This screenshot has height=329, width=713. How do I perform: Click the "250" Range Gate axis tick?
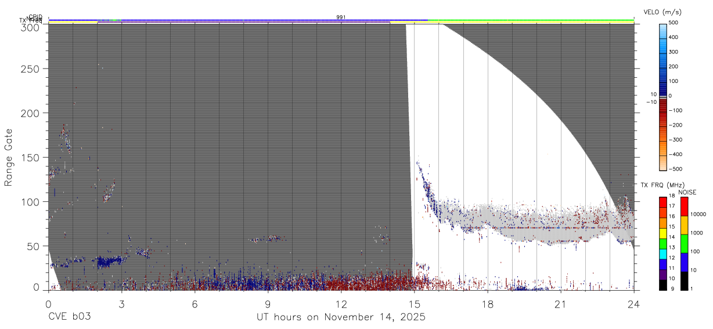click(x=30, y=69)
